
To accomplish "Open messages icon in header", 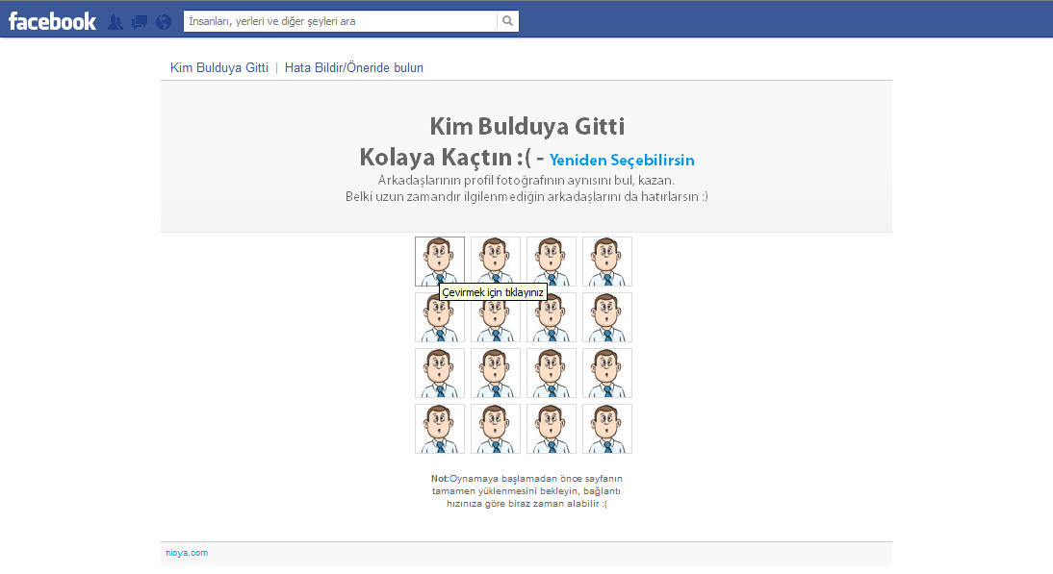I will pyautogui.click(x=140, y=21).
